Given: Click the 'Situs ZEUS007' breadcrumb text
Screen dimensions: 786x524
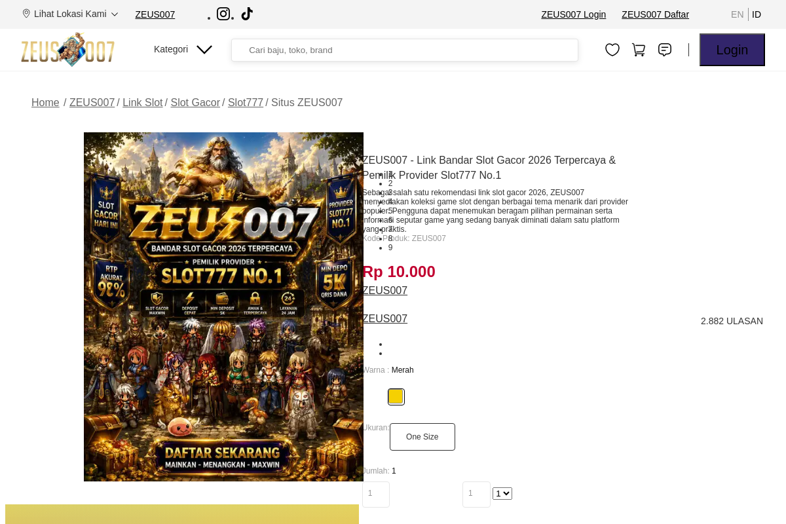Looking at the screenshot, I should coord(307,103).
